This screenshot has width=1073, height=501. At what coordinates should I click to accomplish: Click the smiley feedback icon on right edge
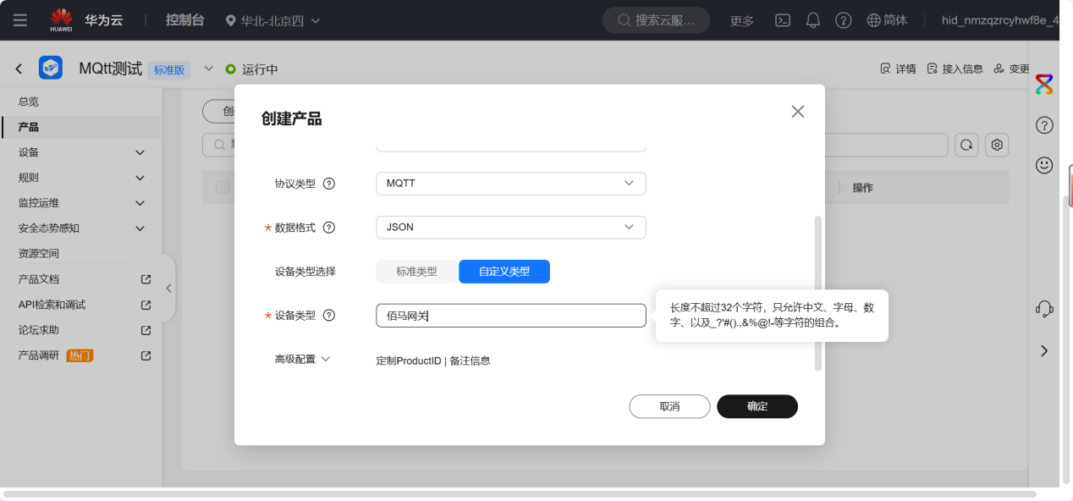[1043, 165]
